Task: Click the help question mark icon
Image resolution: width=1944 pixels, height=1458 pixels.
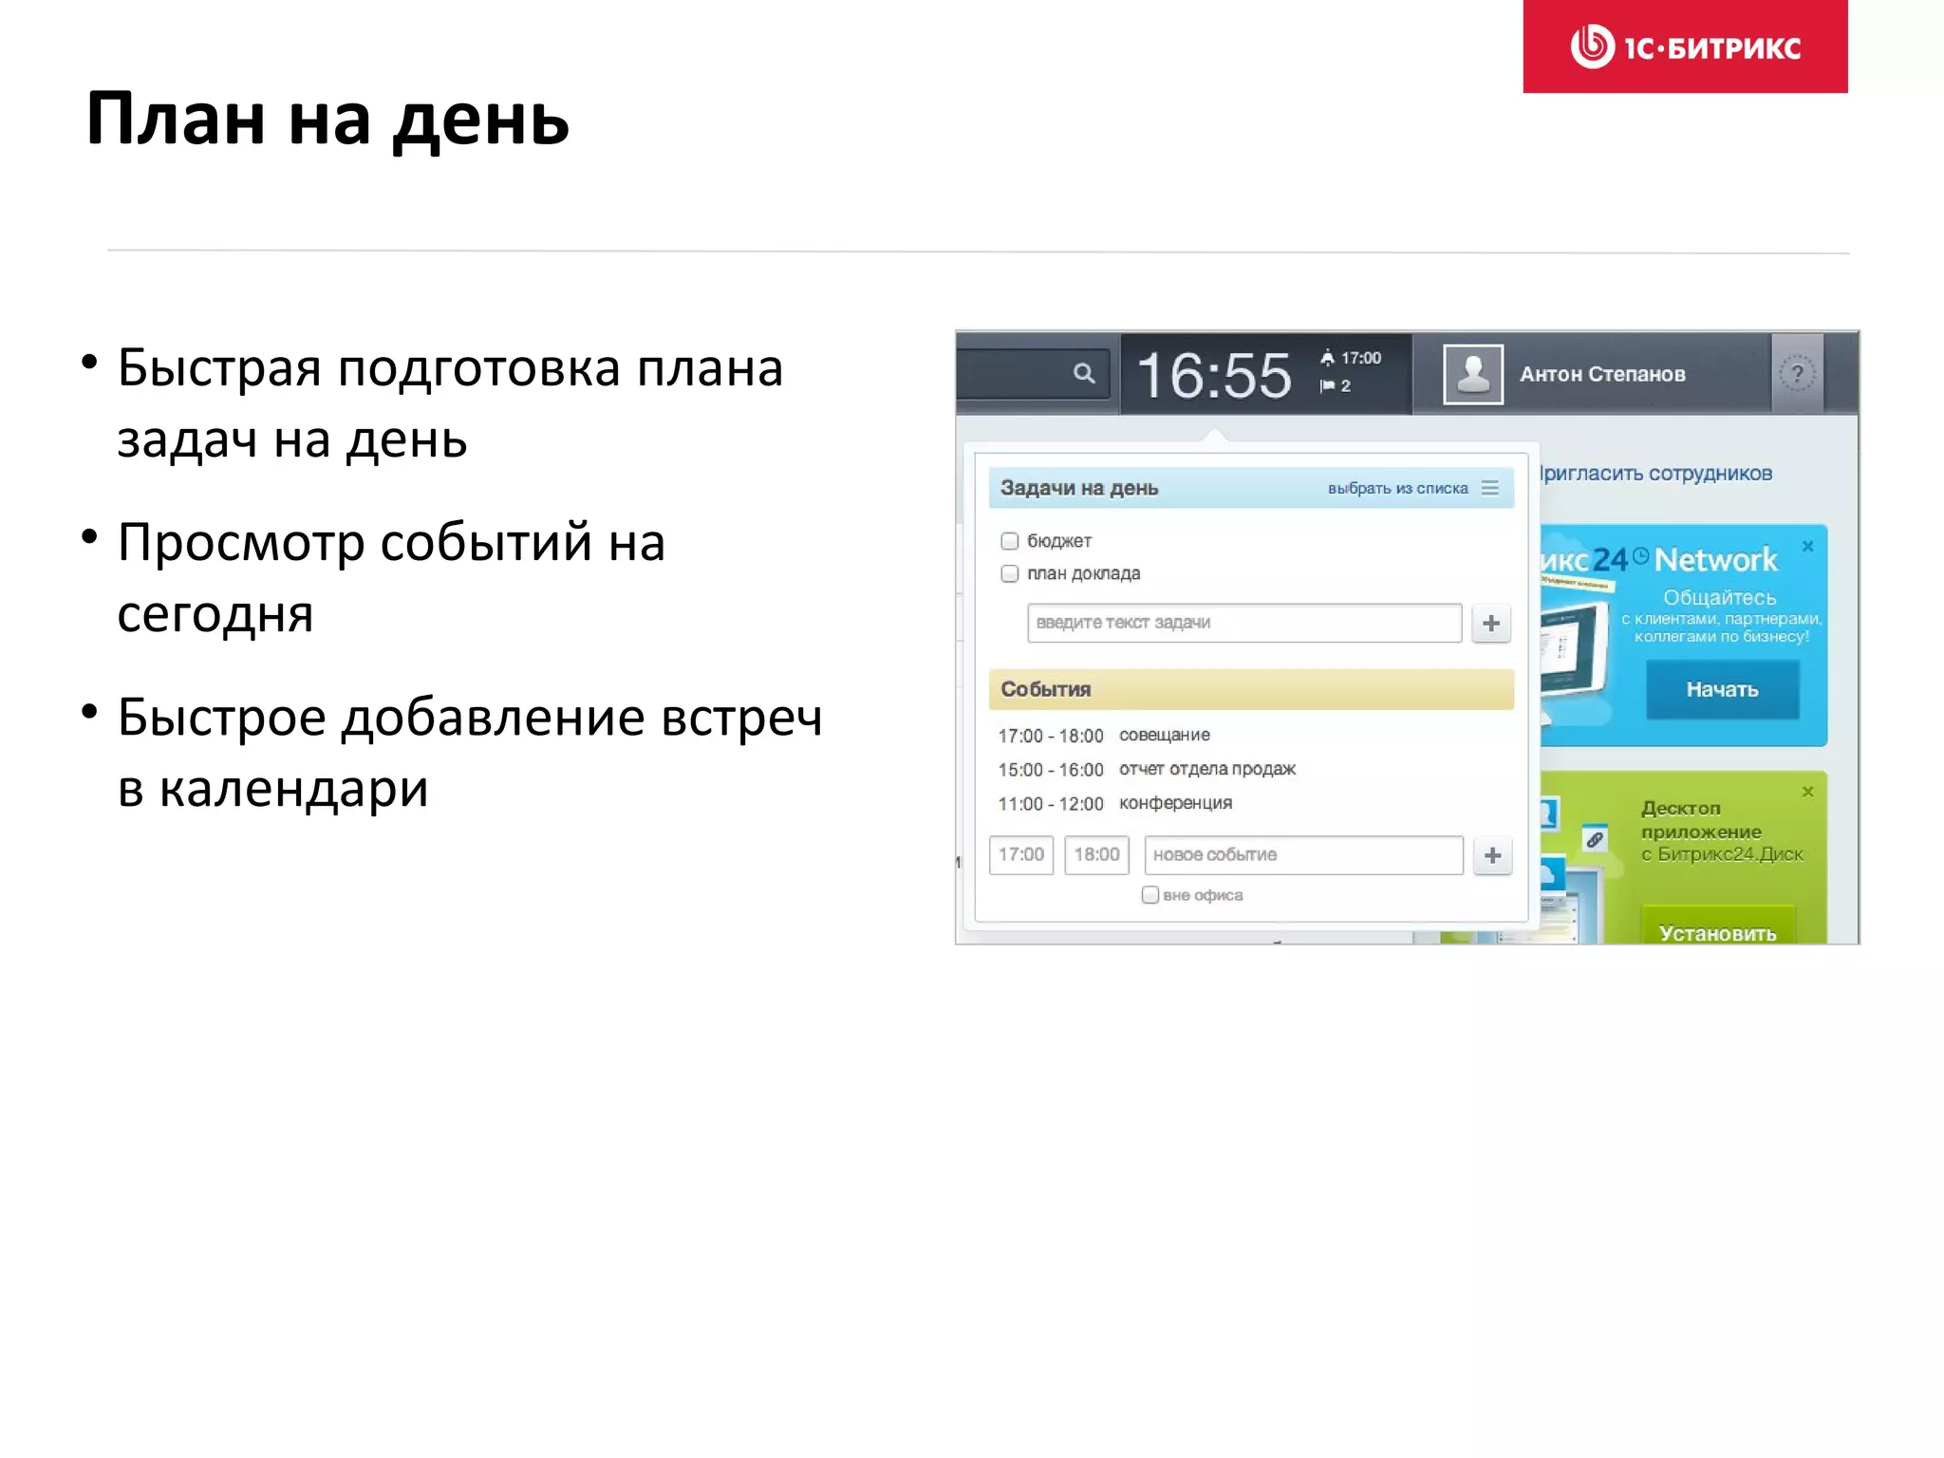Action: point(1796,373)
